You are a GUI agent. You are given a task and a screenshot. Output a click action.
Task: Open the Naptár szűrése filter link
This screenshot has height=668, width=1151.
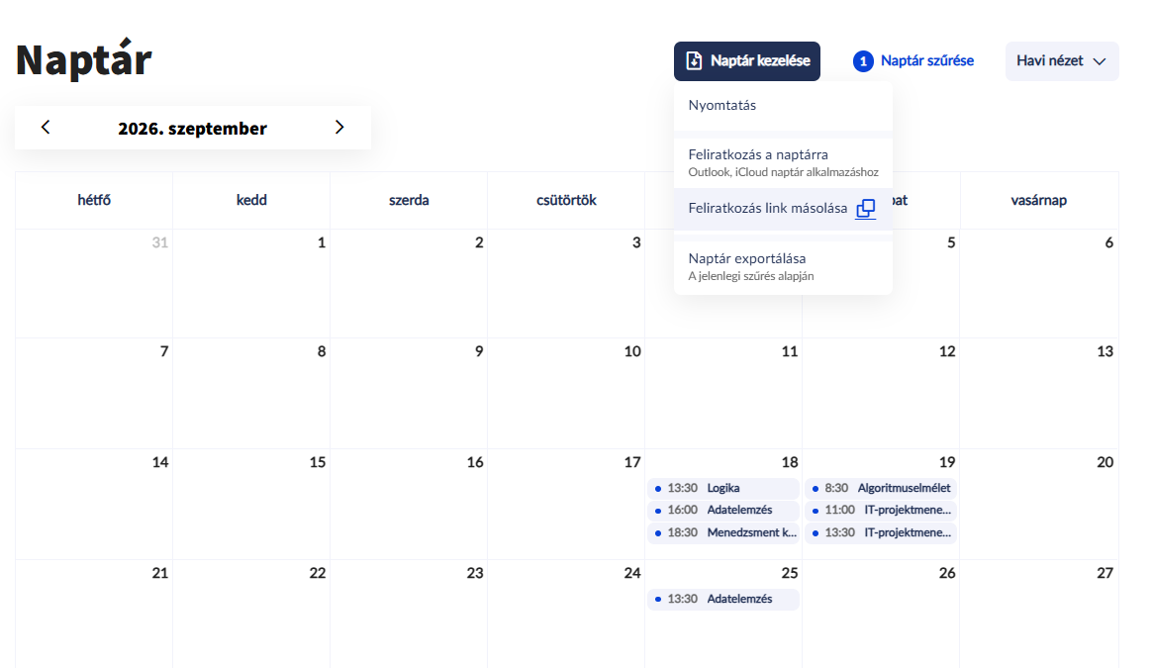click(x=927, y=61)
